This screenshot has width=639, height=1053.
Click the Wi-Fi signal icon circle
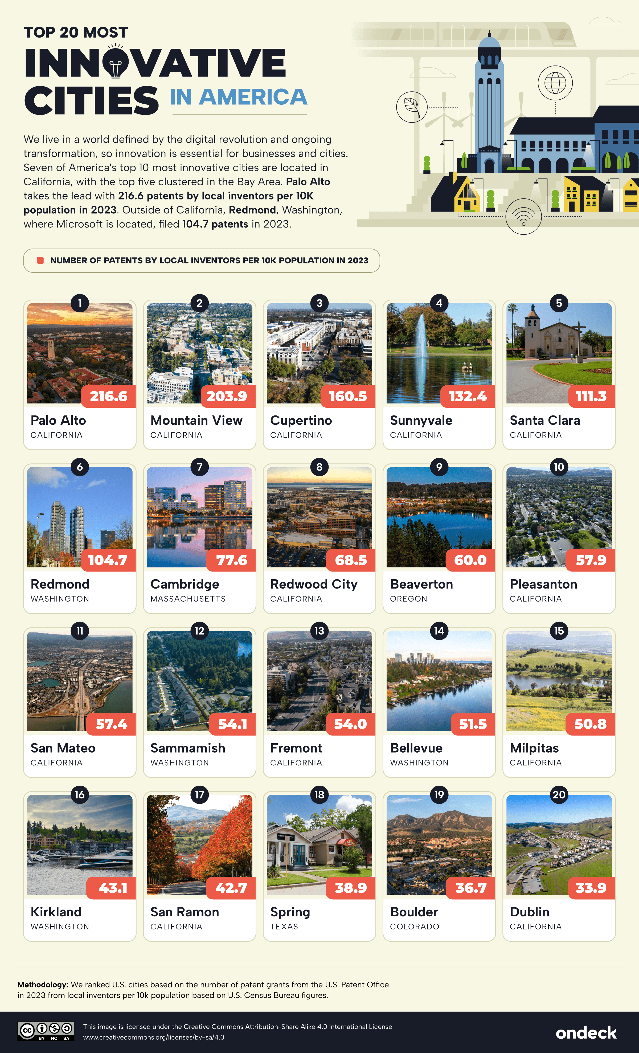[x=523, y=216]
